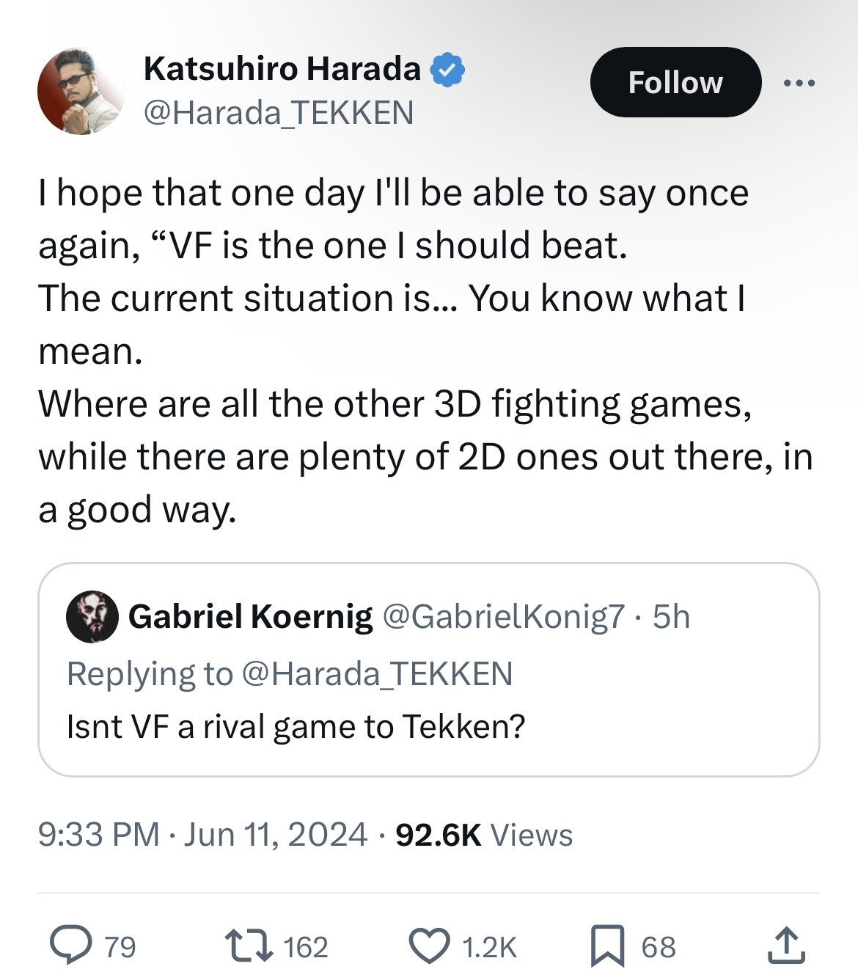Open Gabriel Koernig's avatar
The height and width of the screenshot is (980, 858).
point(92,616)
